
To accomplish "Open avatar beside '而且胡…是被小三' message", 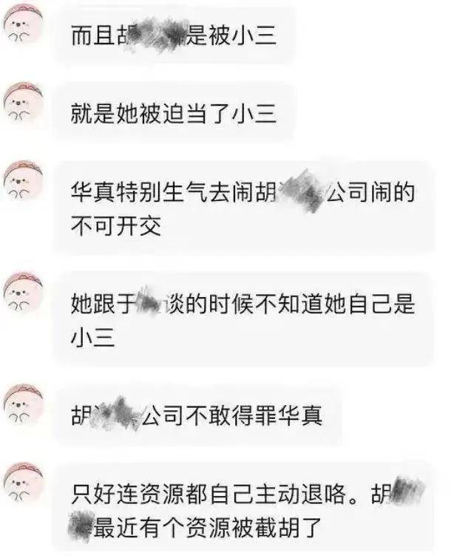I will click(x=22, y=27).
